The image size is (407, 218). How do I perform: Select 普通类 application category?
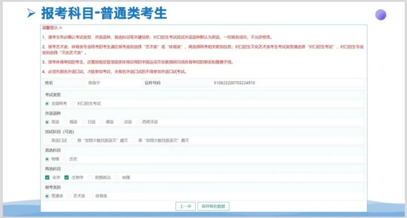47,196
